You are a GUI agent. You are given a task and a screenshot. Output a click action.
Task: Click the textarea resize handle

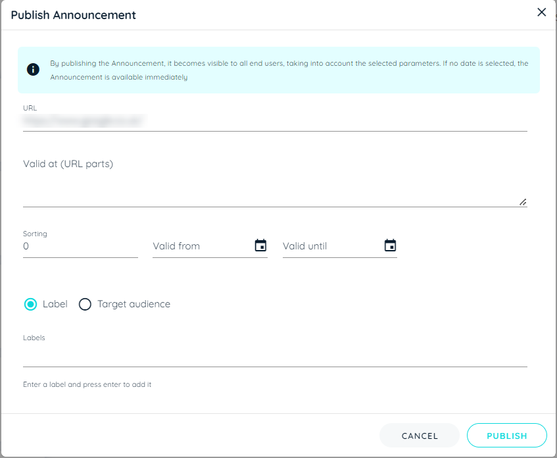click(523, 200)
